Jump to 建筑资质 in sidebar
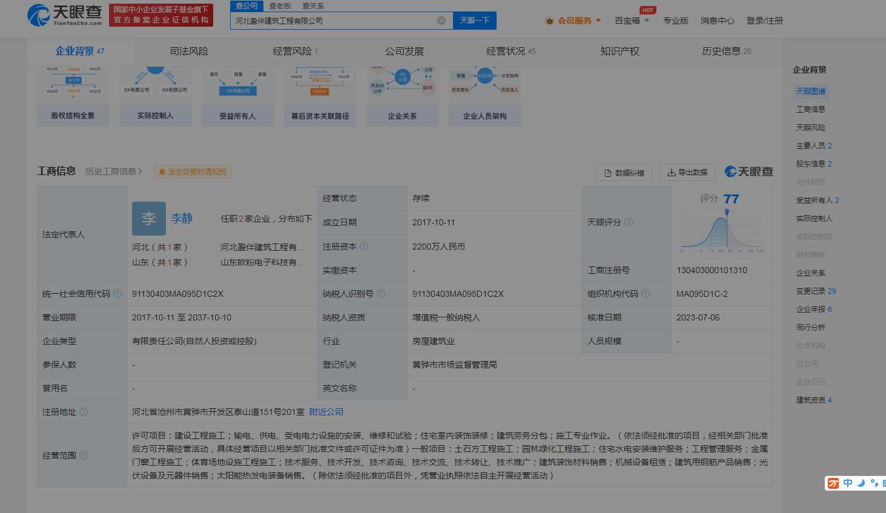Image resolution: width=886 pixels, height=513 pixels. pyautogui.click(x=813, y=400)
